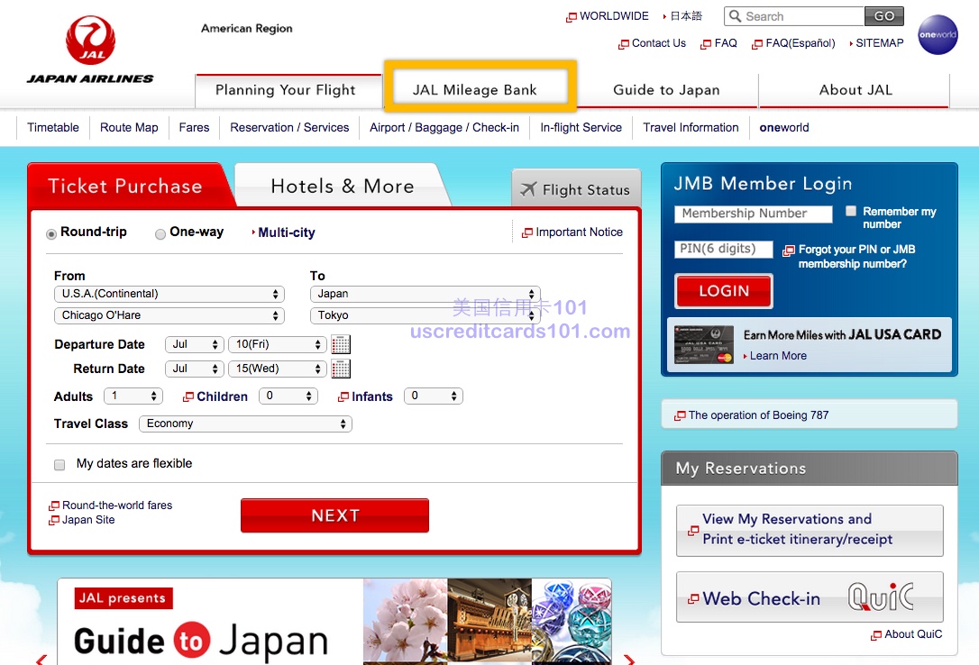The image size is (979, 665).
Task: Open the Departure Date calendar icon
Action: click(x=341, y=344)
